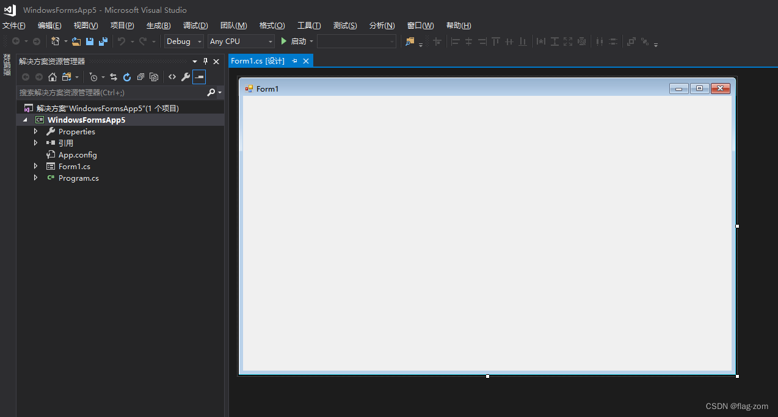The image size is (778, 417).
Task: Click the magnifier search icon in Solution Explorer
Action: tap(211, 92)
